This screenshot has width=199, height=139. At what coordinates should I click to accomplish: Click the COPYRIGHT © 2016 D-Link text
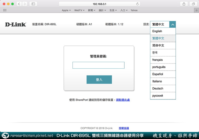coord(96,128)
